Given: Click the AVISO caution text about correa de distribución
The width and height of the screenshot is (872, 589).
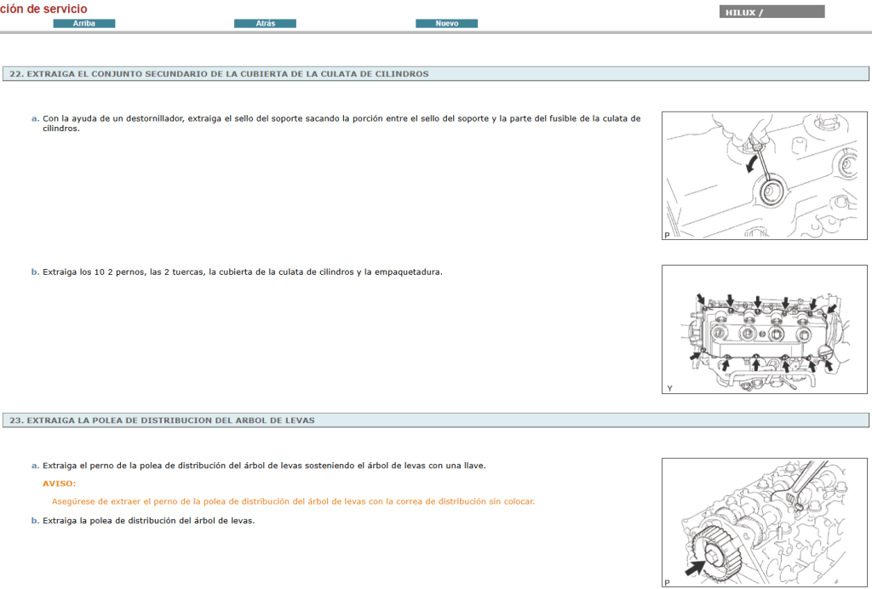Looking at the screenshot, I should 293,501.
